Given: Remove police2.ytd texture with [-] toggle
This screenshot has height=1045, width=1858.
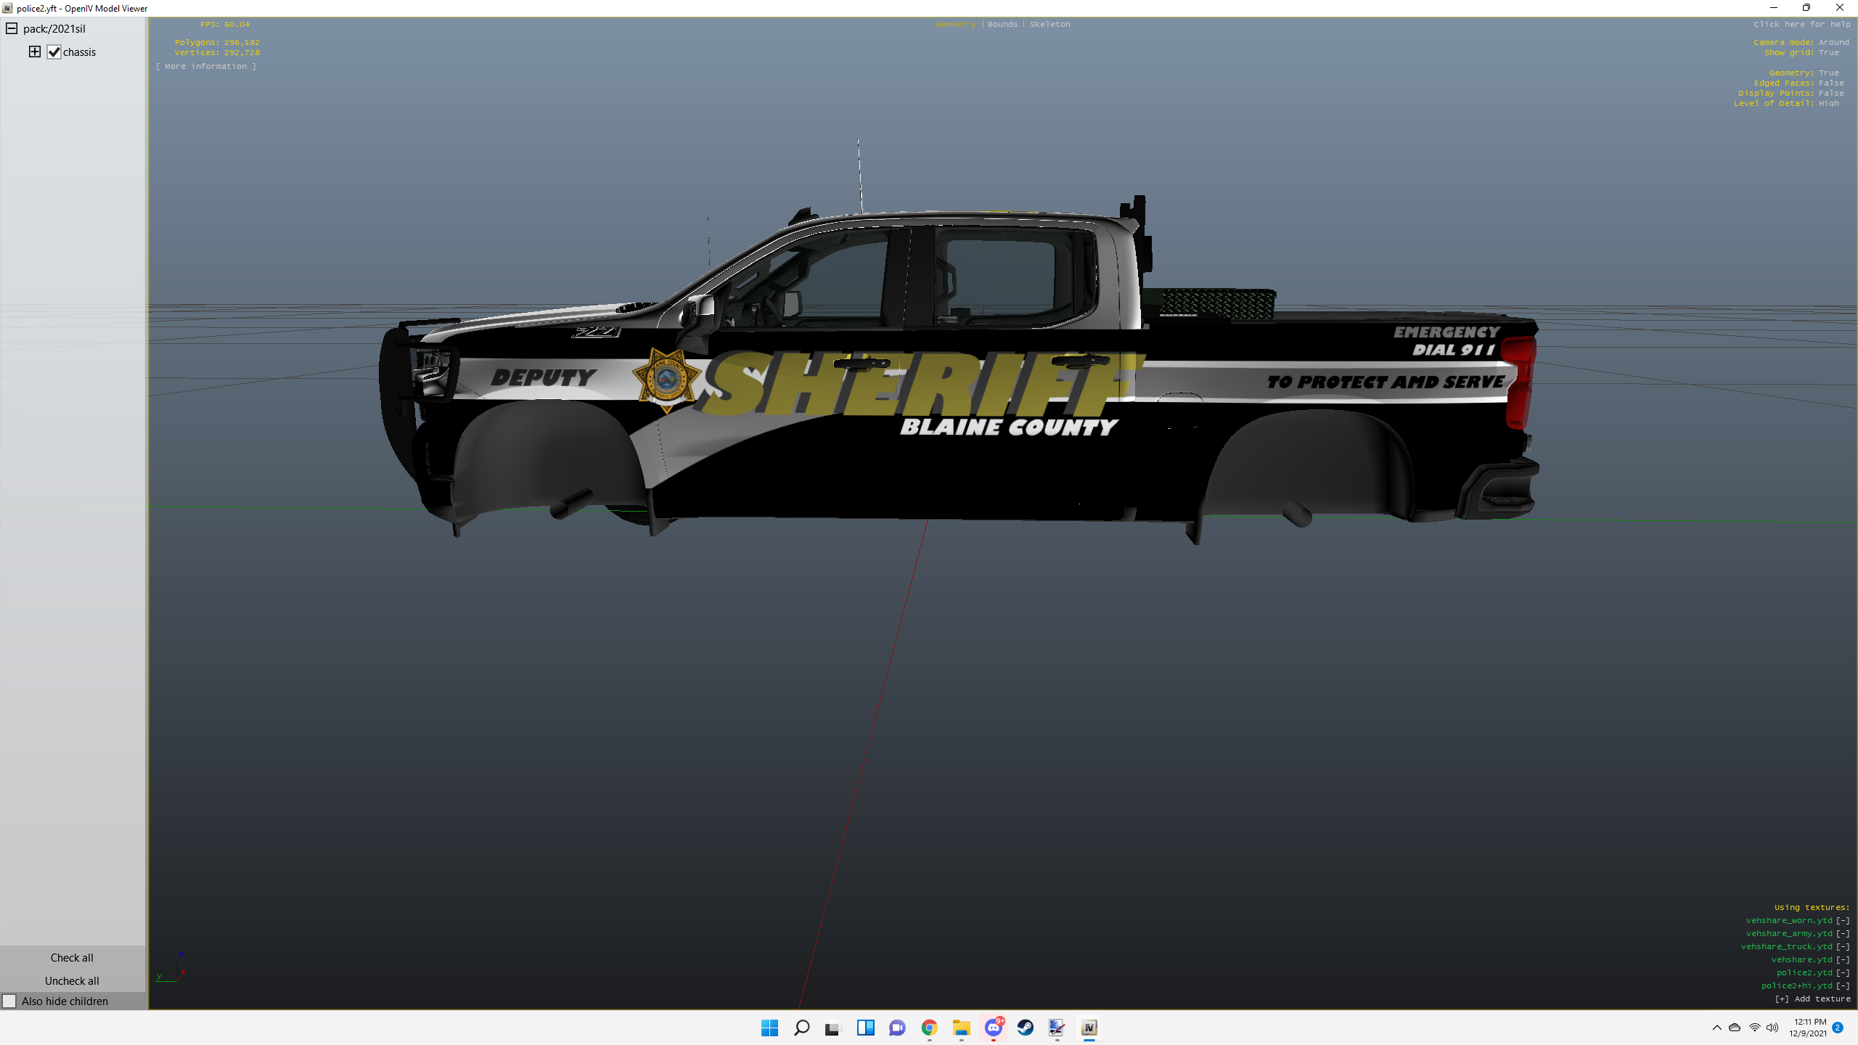Looking at the screenshot, I should pyautogui.click(x=1843, y=972).
